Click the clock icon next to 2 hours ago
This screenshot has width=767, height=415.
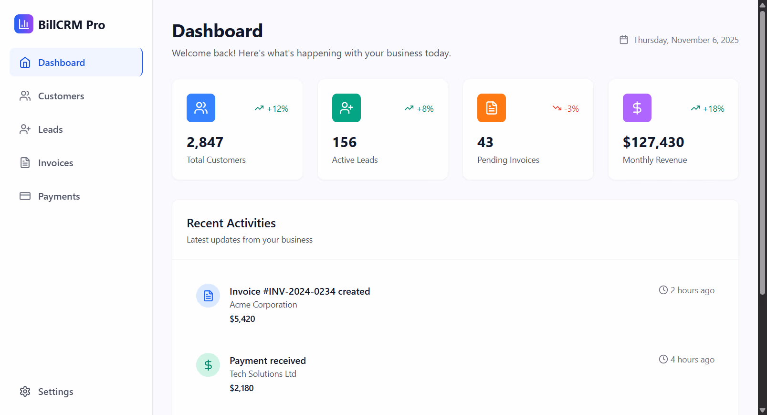click(663, 290)
